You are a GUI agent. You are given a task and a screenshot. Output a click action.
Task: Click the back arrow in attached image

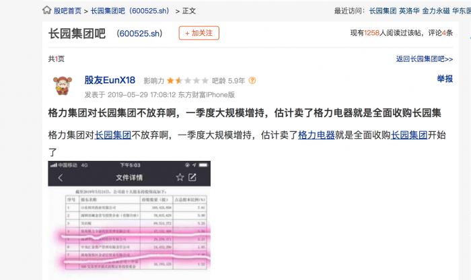[61, 178]
